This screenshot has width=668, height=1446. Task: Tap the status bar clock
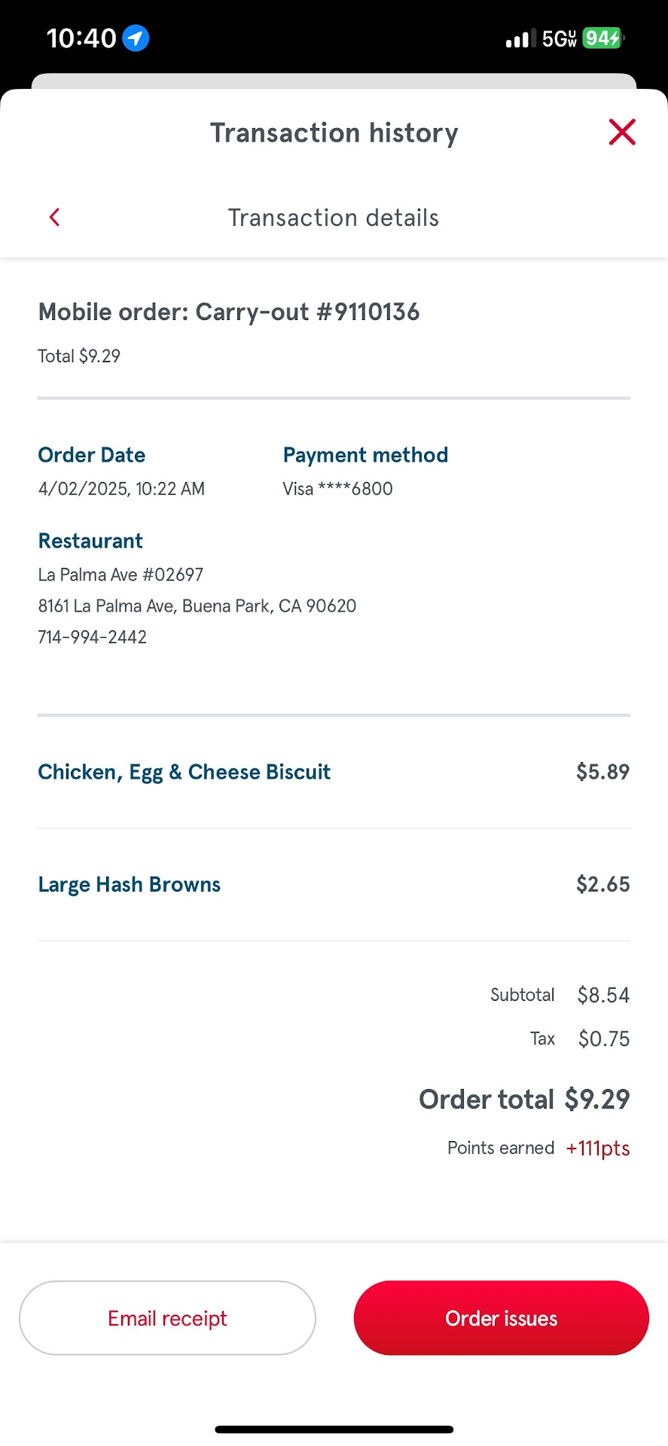(x=81, y=38)
